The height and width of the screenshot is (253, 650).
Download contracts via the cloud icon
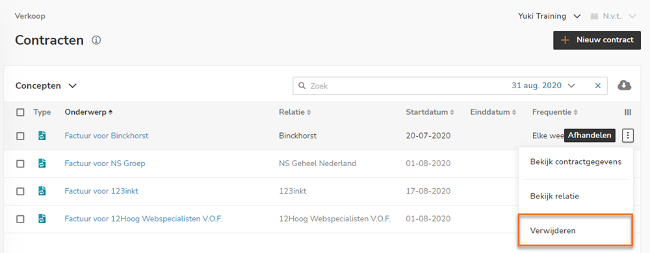click(x=624, y=86)
